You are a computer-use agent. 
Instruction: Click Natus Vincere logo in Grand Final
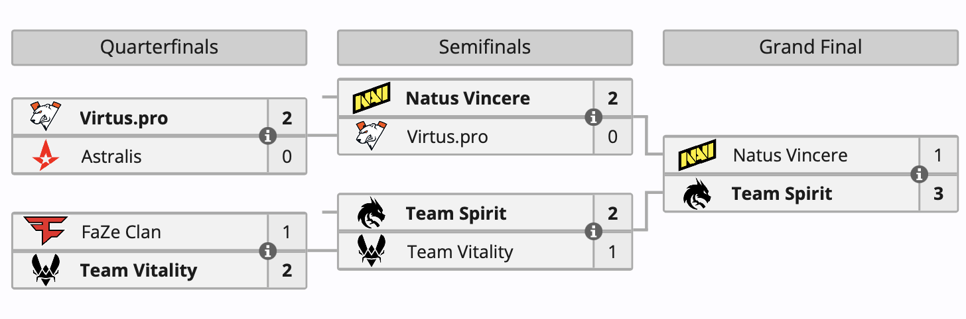tap(697, 156)
